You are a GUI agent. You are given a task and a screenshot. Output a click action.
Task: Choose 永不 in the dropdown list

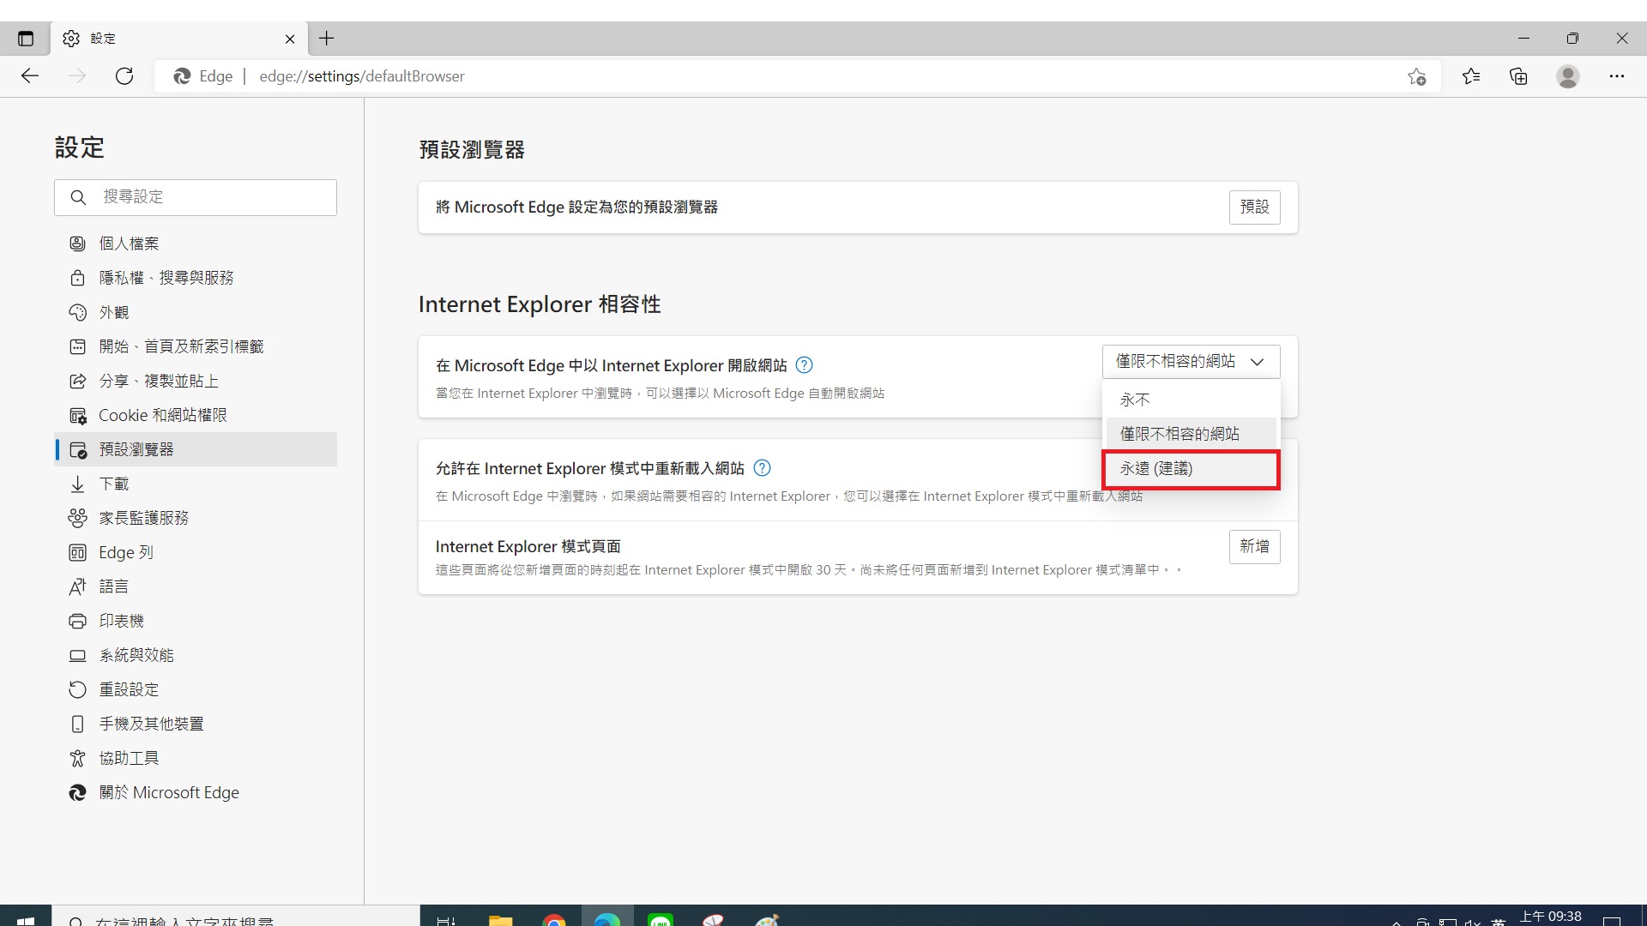(x=1191, y=400)
